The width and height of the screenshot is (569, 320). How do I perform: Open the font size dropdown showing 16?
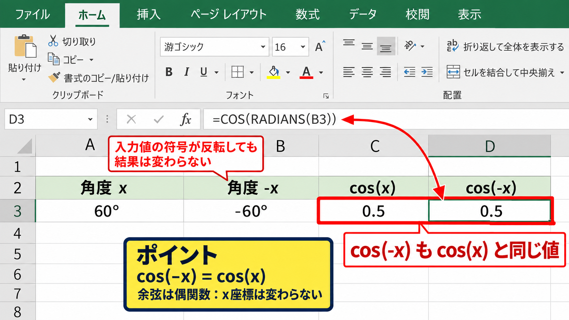[x=303, y=47]
